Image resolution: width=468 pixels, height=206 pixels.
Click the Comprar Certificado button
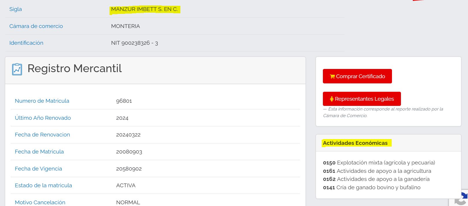(357, 76)
